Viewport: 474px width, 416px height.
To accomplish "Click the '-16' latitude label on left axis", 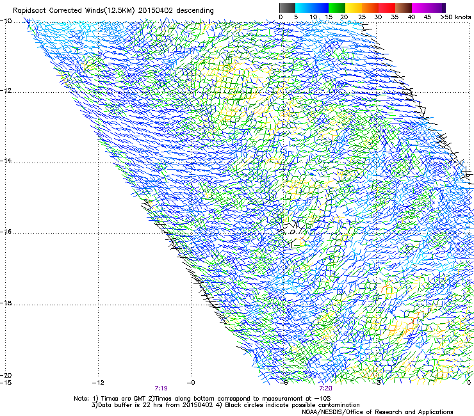I will [x=6, y=232].
